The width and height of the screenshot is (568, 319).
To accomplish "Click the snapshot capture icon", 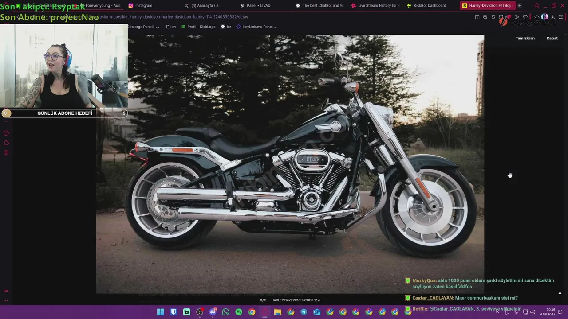I will tap(501, 17).
